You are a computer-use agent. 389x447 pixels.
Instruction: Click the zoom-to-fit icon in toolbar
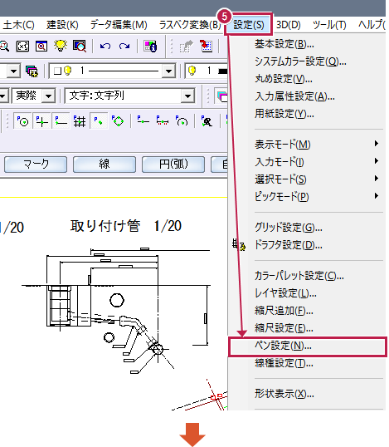point(22,46)
